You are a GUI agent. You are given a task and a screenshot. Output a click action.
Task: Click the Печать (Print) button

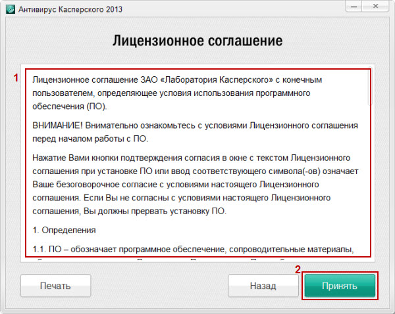[x=55, y=286]
